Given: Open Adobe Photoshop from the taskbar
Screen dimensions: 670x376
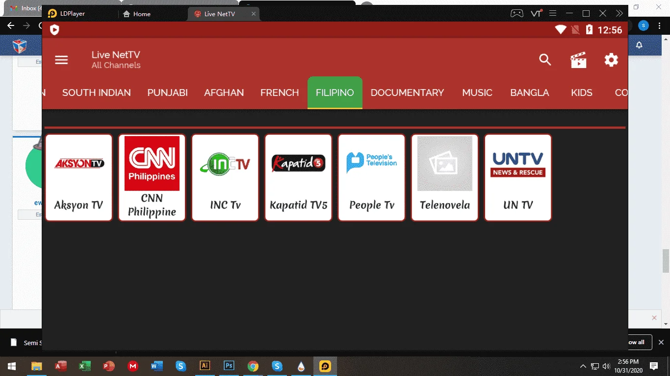Looking at the screenshot, I should click(229, 366).
